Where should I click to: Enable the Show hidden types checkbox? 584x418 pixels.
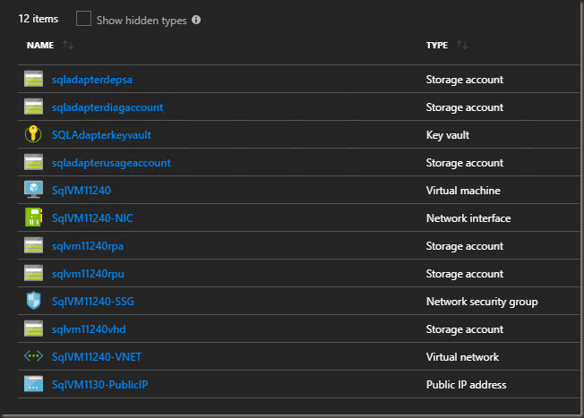click(x=83, y=19)
